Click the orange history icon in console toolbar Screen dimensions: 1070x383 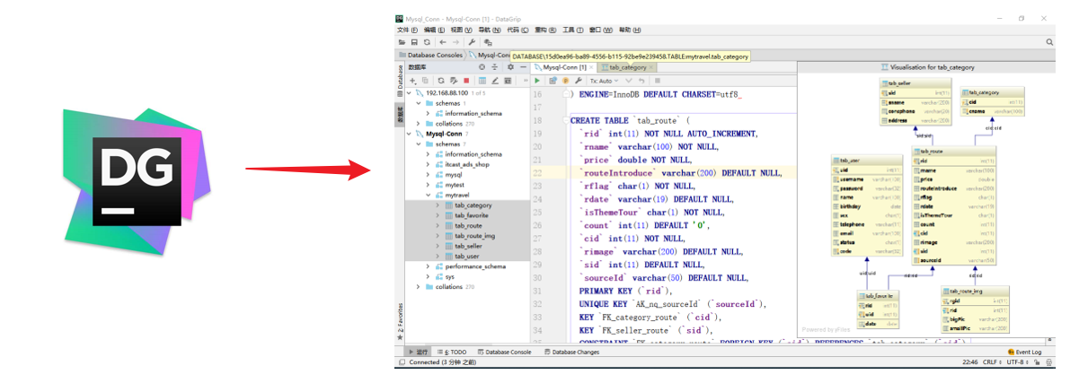[566, 81]
